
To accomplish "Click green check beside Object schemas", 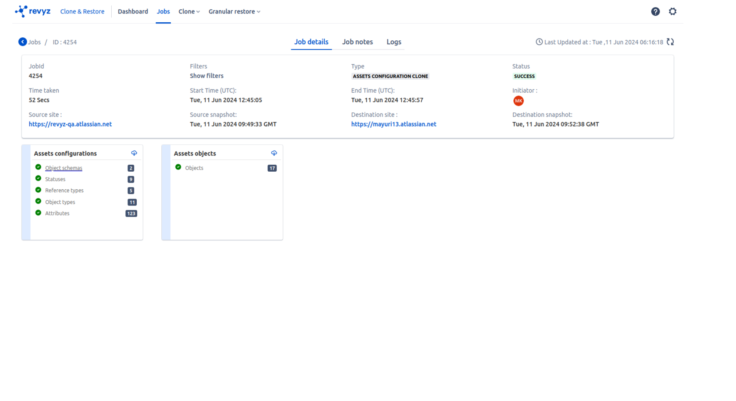I will [x=38, y=167].
